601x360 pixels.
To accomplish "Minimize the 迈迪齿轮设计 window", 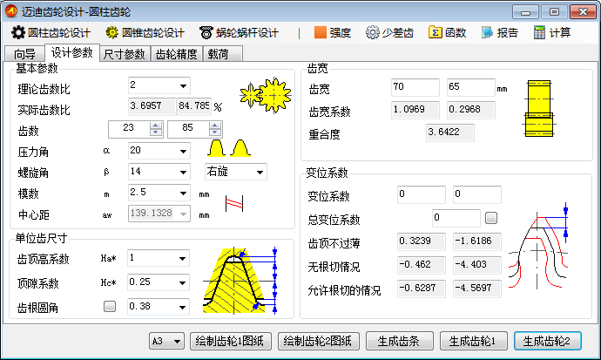I will pos(525,12).
